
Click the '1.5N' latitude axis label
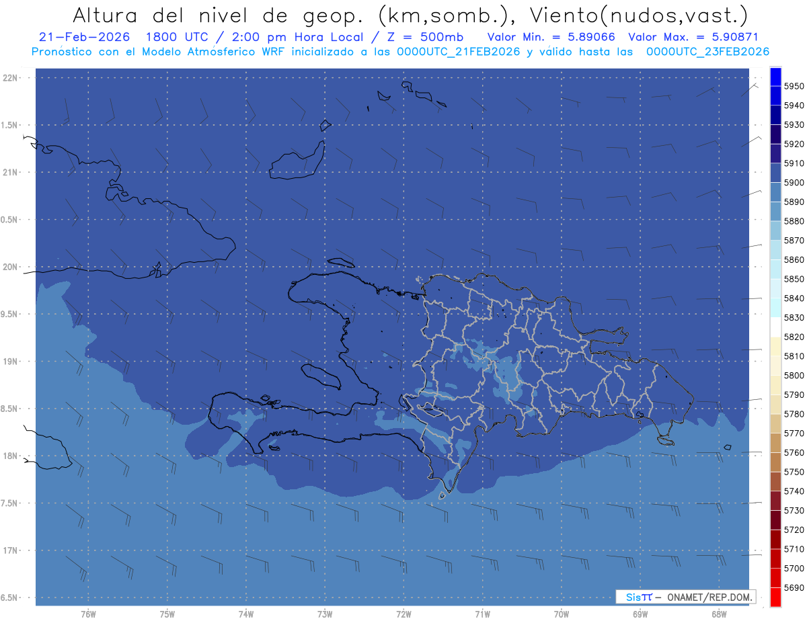point(11,125)
